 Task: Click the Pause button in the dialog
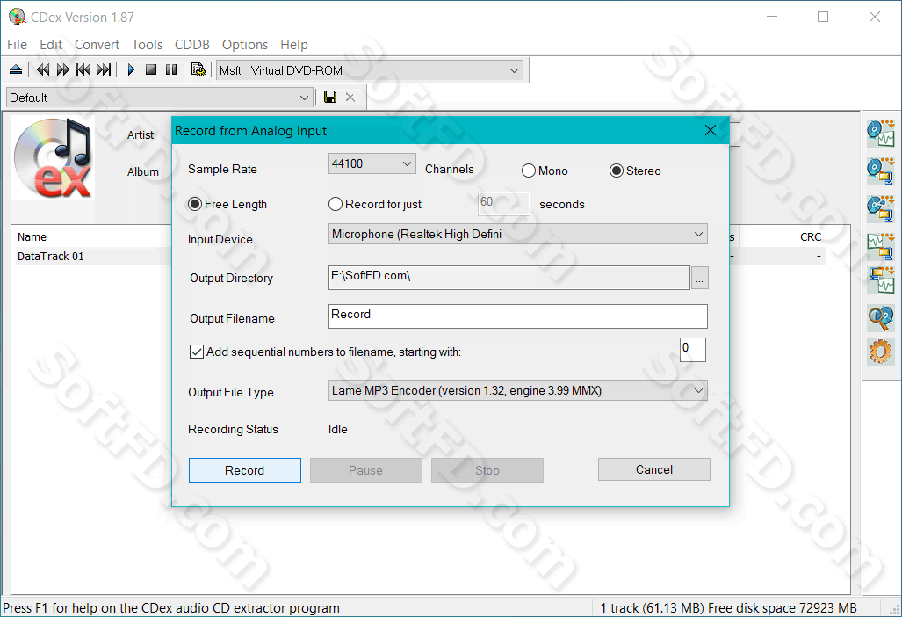[x=366, y=470]
